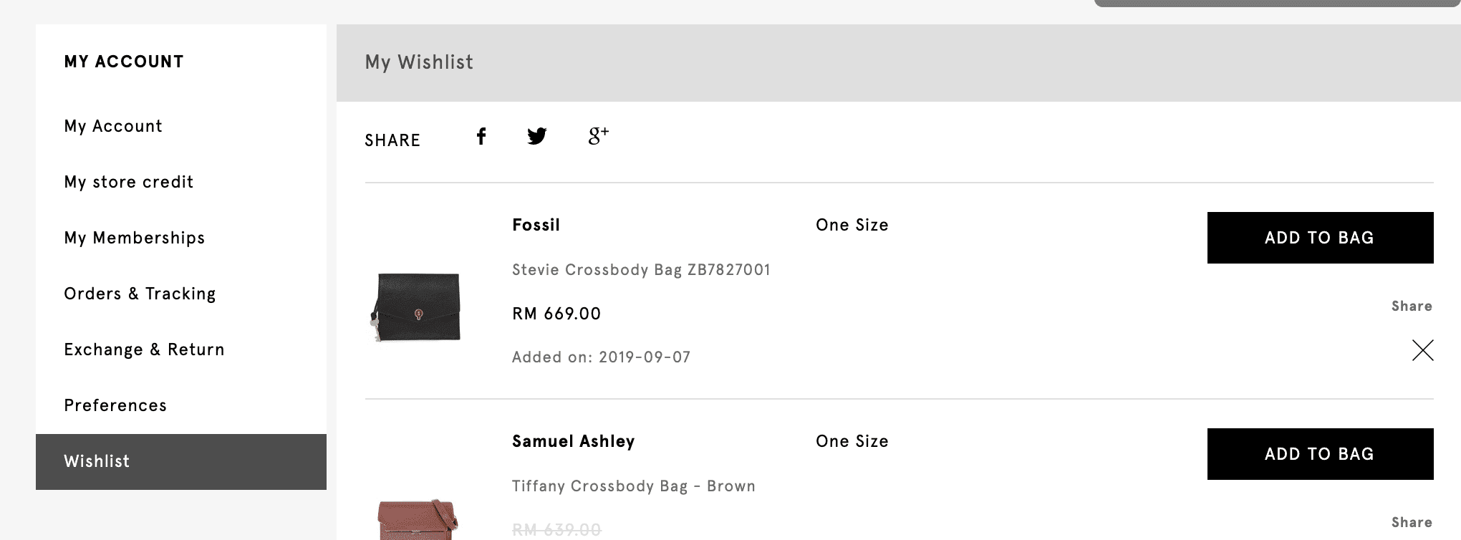Add Fossil Stevie bag to bag
Image resolution: width=1461 pixels, height=540 pixels.
coord(1320,238)
